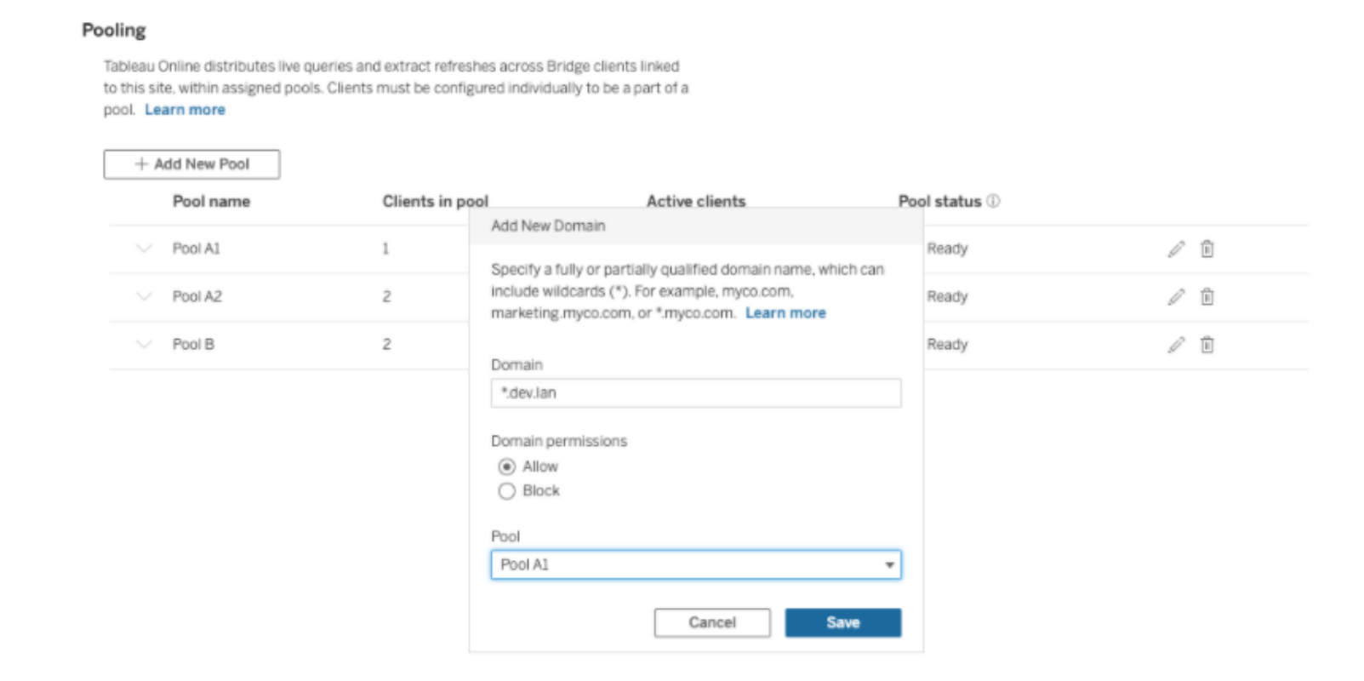Edit Pool A1 with pencil icon
The image size is (1364, 681).
coord(1176,249)
